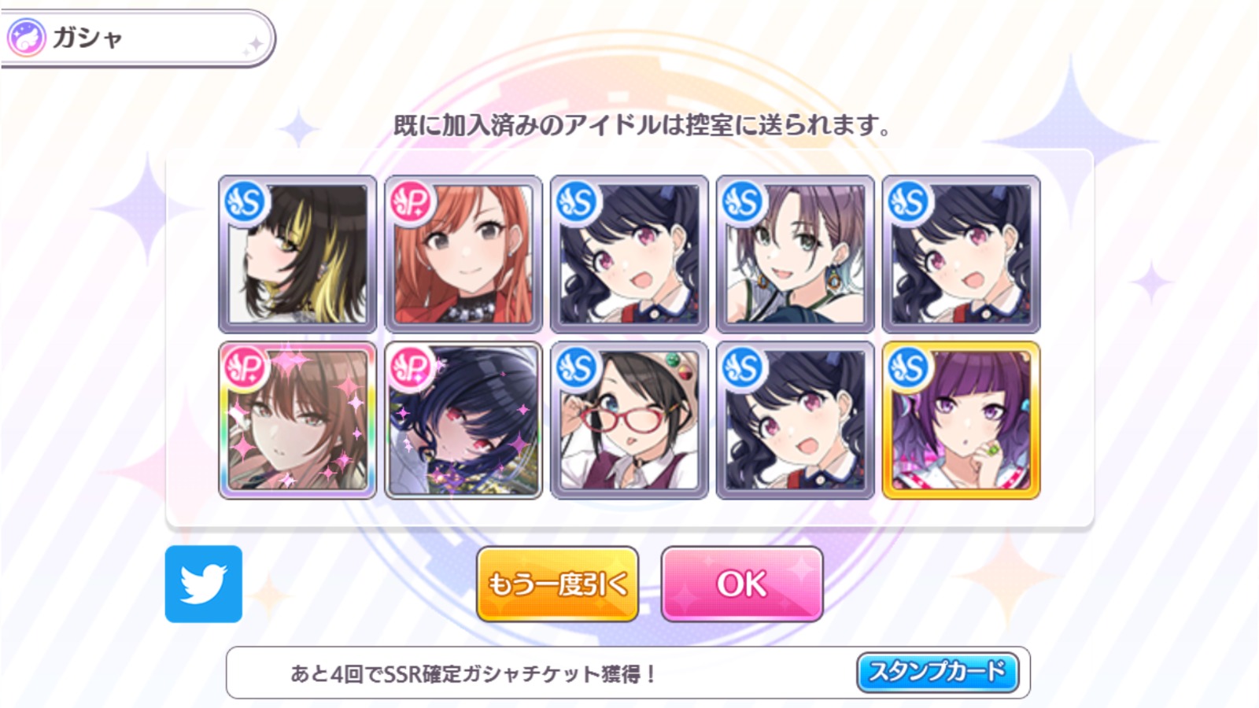
Task: Click the SSR ticket progress message bar
Action: click(x=628, y=673)
